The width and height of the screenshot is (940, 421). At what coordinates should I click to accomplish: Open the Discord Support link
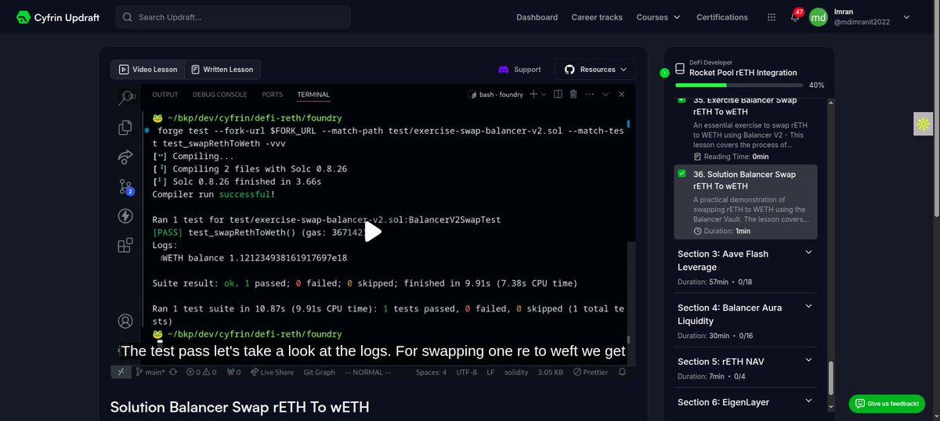(x=519, y=70)
